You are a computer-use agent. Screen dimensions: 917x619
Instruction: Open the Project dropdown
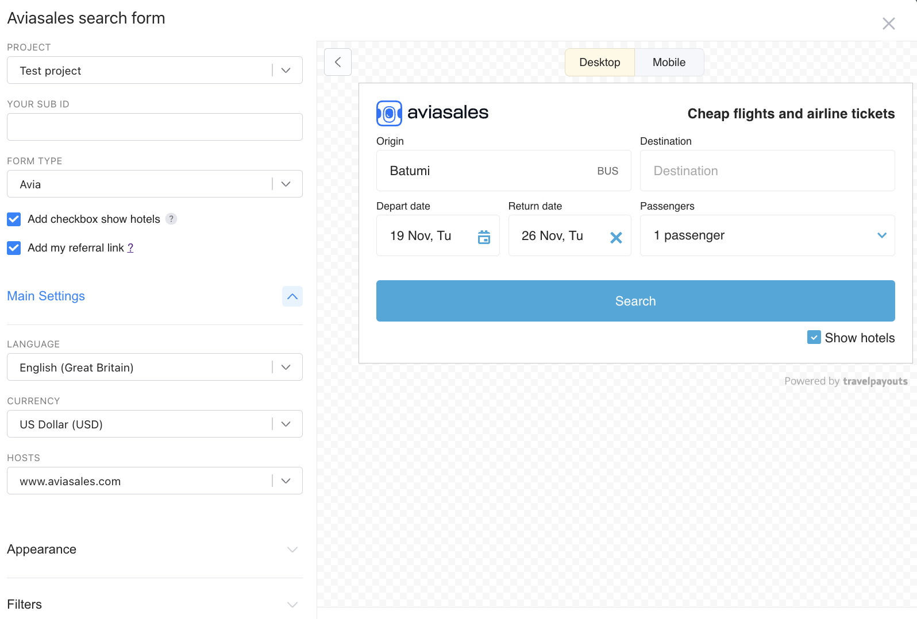pyautogui.click(x=155, y=70)
